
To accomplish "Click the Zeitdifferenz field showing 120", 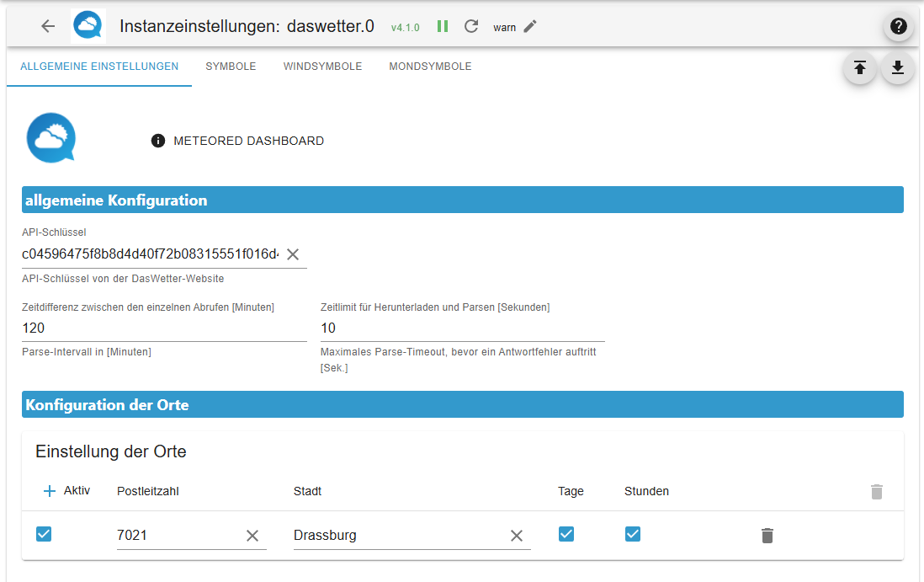I will click(x=164, y=328).
